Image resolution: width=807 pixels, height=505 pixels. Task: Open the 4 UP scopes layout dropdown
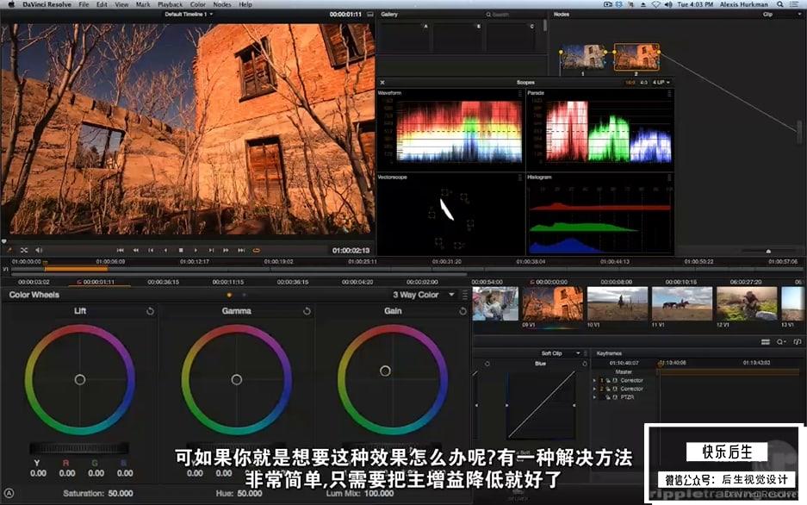tap(661, 83)
